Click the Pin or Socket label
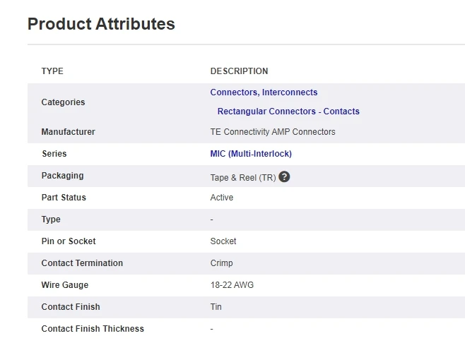Image resolution: width=465 pixels, height=343 pixels. point(69,241)
